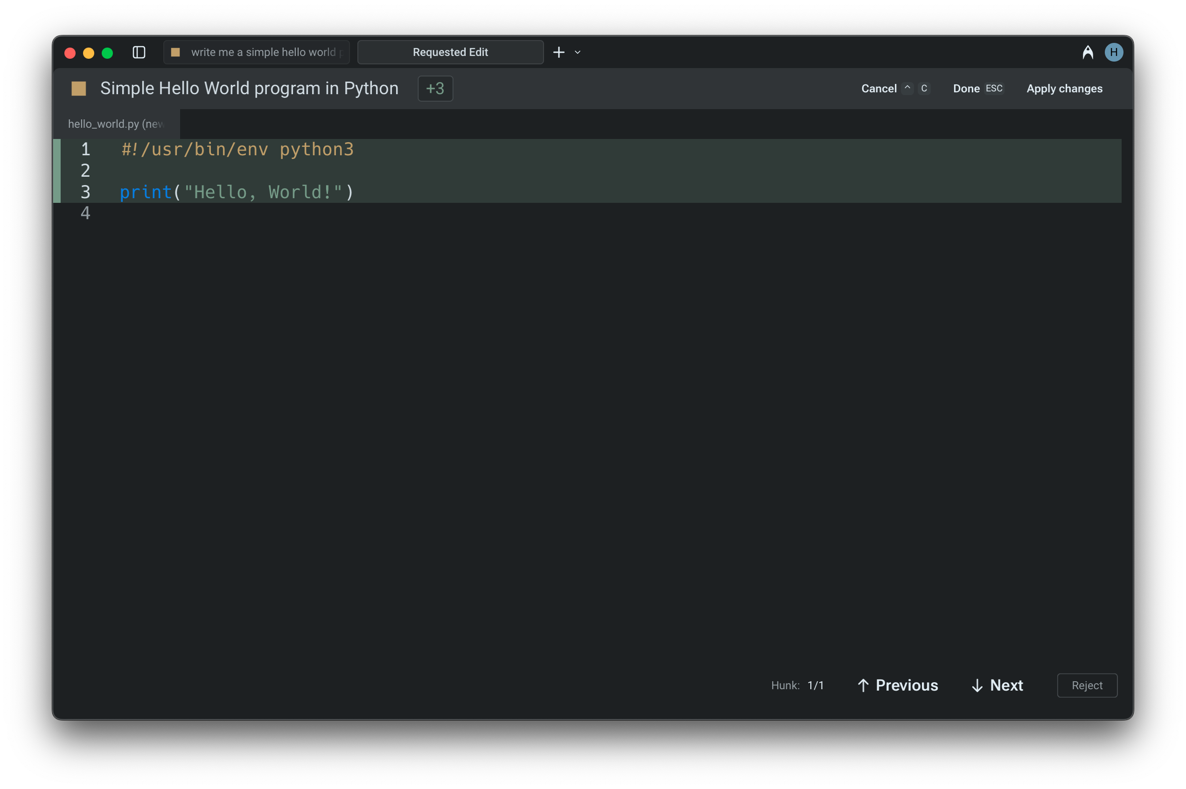Expand the chevron dropdown beside plus

578,52
